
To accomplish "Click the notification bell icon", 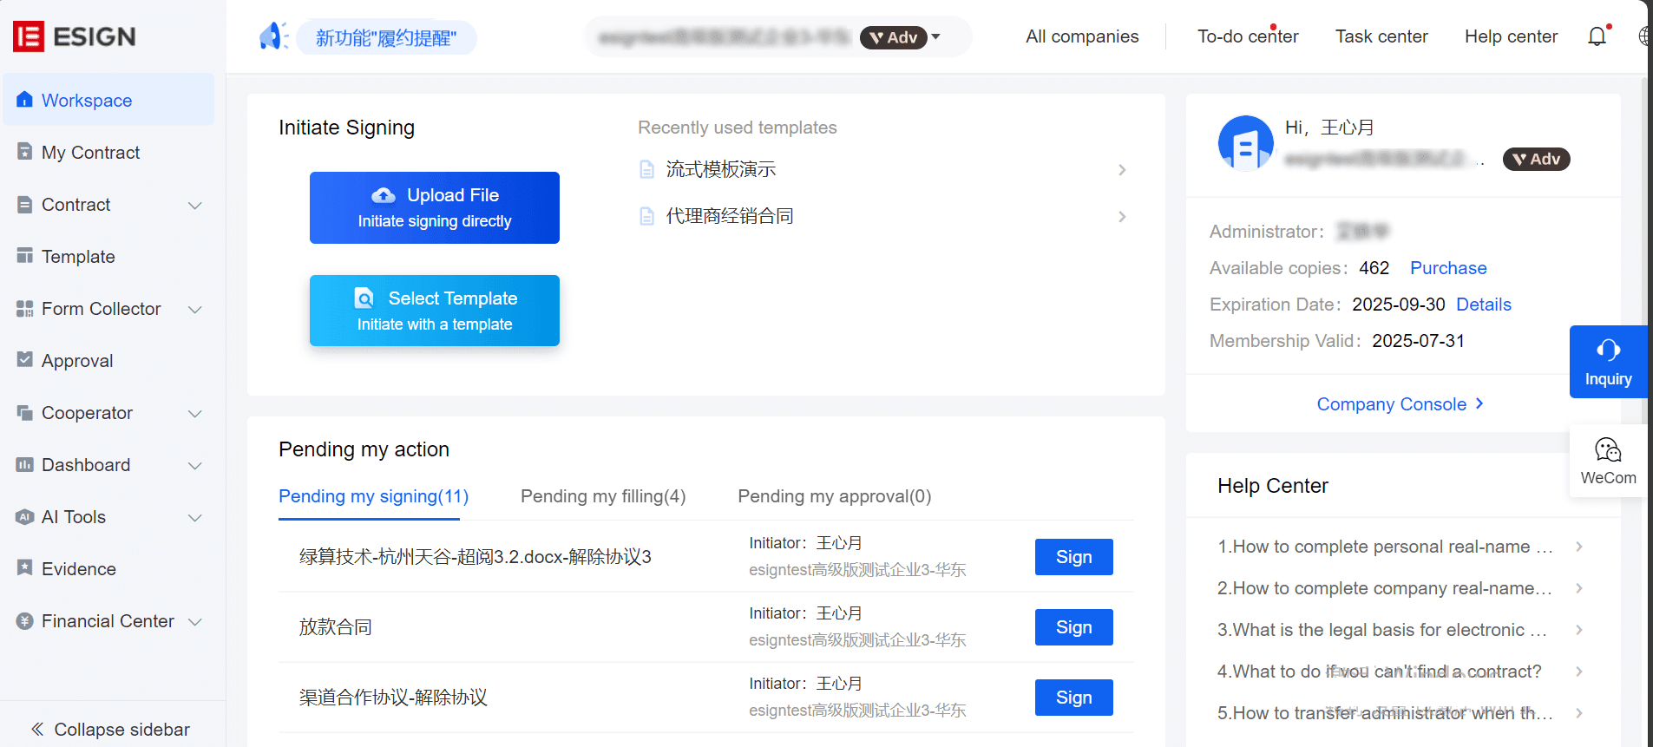I will 1597,36.
